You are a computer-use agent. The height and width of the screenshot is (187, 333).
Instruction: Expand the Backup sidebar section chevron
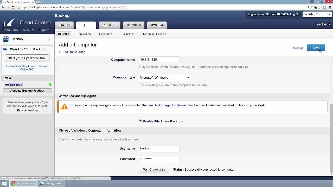point(49,39)
